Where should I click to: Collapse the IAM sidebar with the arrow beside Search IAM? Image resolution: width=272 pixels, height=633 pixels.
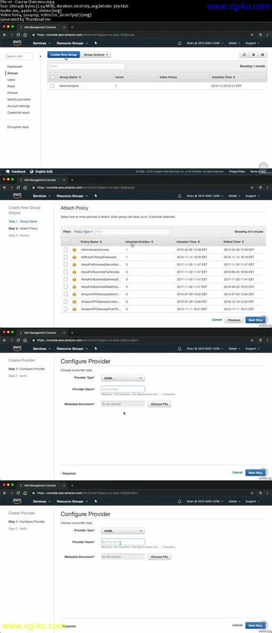(x=40, y=56)
